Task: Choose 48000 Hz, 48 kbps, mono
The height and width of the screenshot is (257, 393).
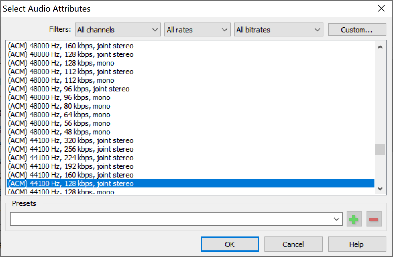Action: click(59, 132)
